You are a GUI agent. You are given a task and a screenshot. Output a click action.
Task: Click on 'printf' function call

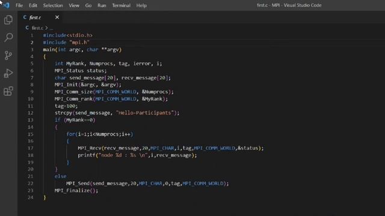[x=87, y=155]
